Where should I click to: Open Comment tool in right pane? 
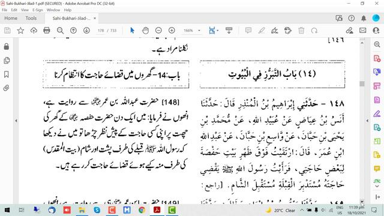pos(377,169)
